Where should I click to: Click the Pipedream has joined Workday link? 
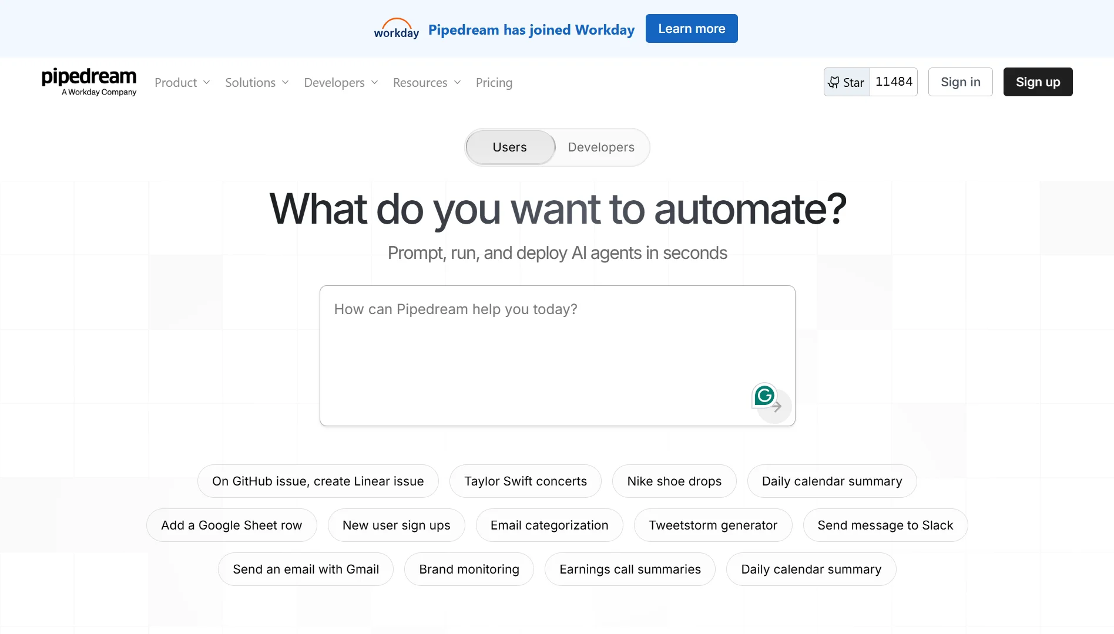531,29
